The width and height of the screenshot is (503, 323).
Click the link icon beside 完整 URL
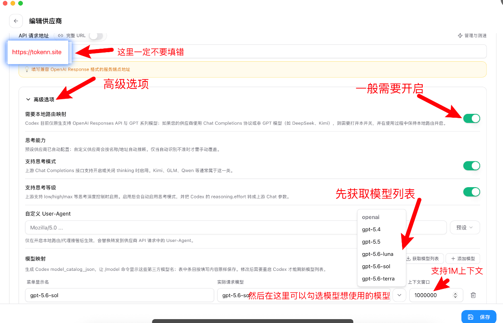coord(60,35)
